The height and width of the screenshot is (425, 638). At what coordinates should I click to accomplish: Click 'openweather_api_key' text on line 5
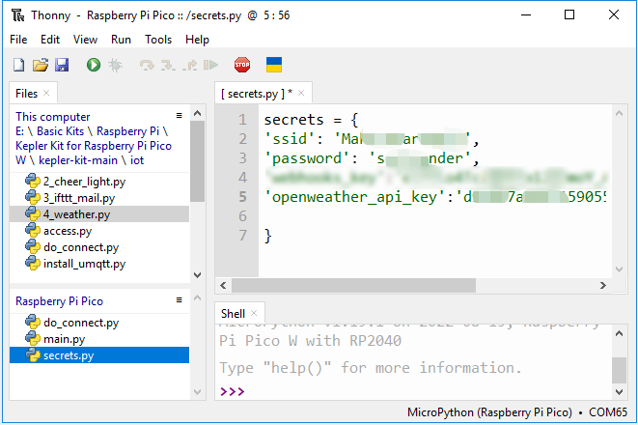[354, 197]
